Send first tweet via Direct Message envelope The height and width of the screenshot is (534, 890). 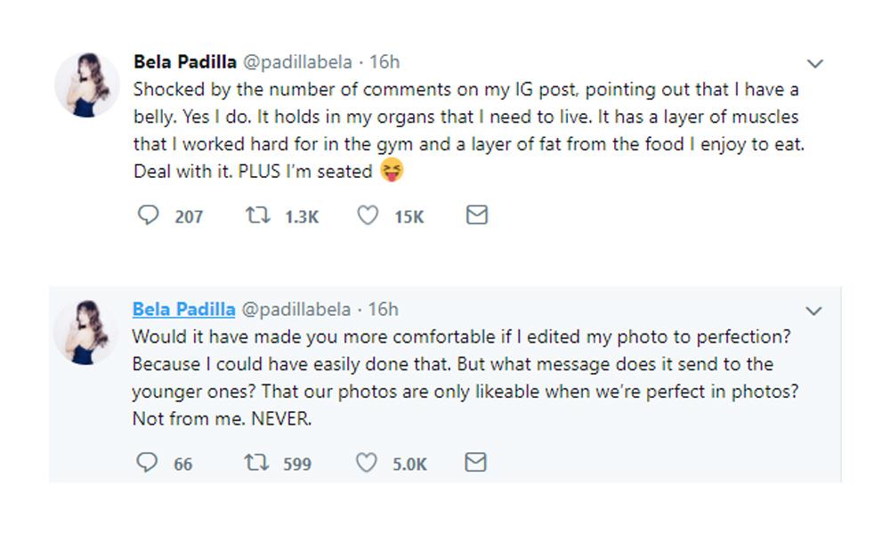pyautogui.click(x=477, y=215)
